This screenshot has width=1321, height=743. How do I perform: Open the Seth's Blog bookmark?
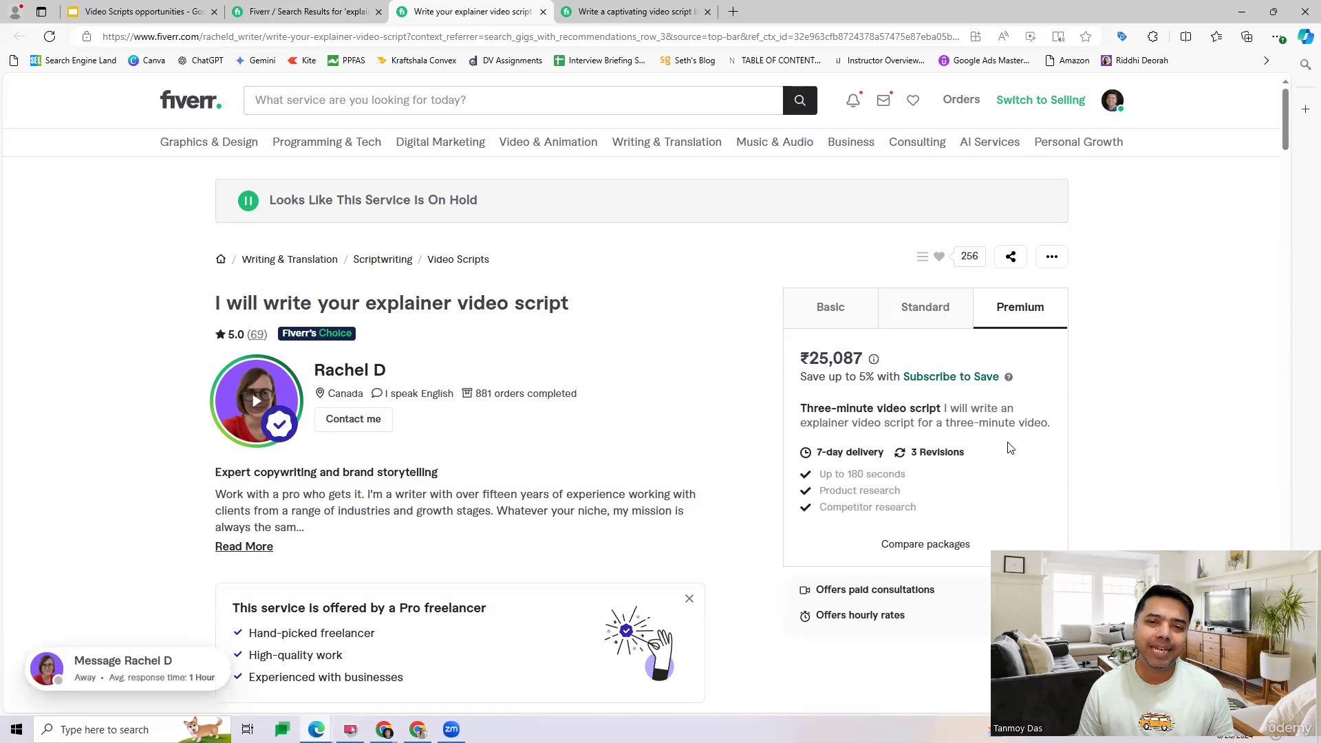[687, 61]
